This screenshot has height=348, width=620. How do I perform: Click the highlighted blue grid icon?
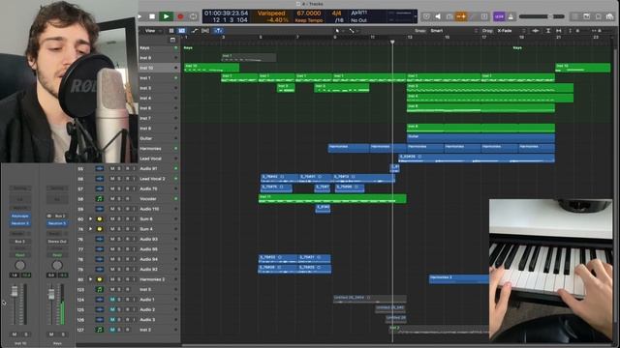coord(181,30)
